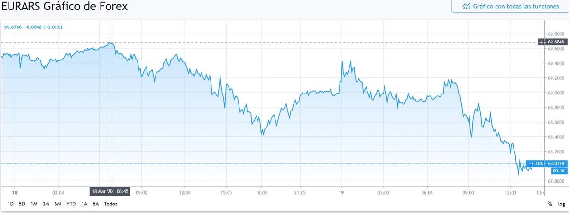Click the plus icon on the 69.6846 price label

pyautogui.click(x=542, y=42)
